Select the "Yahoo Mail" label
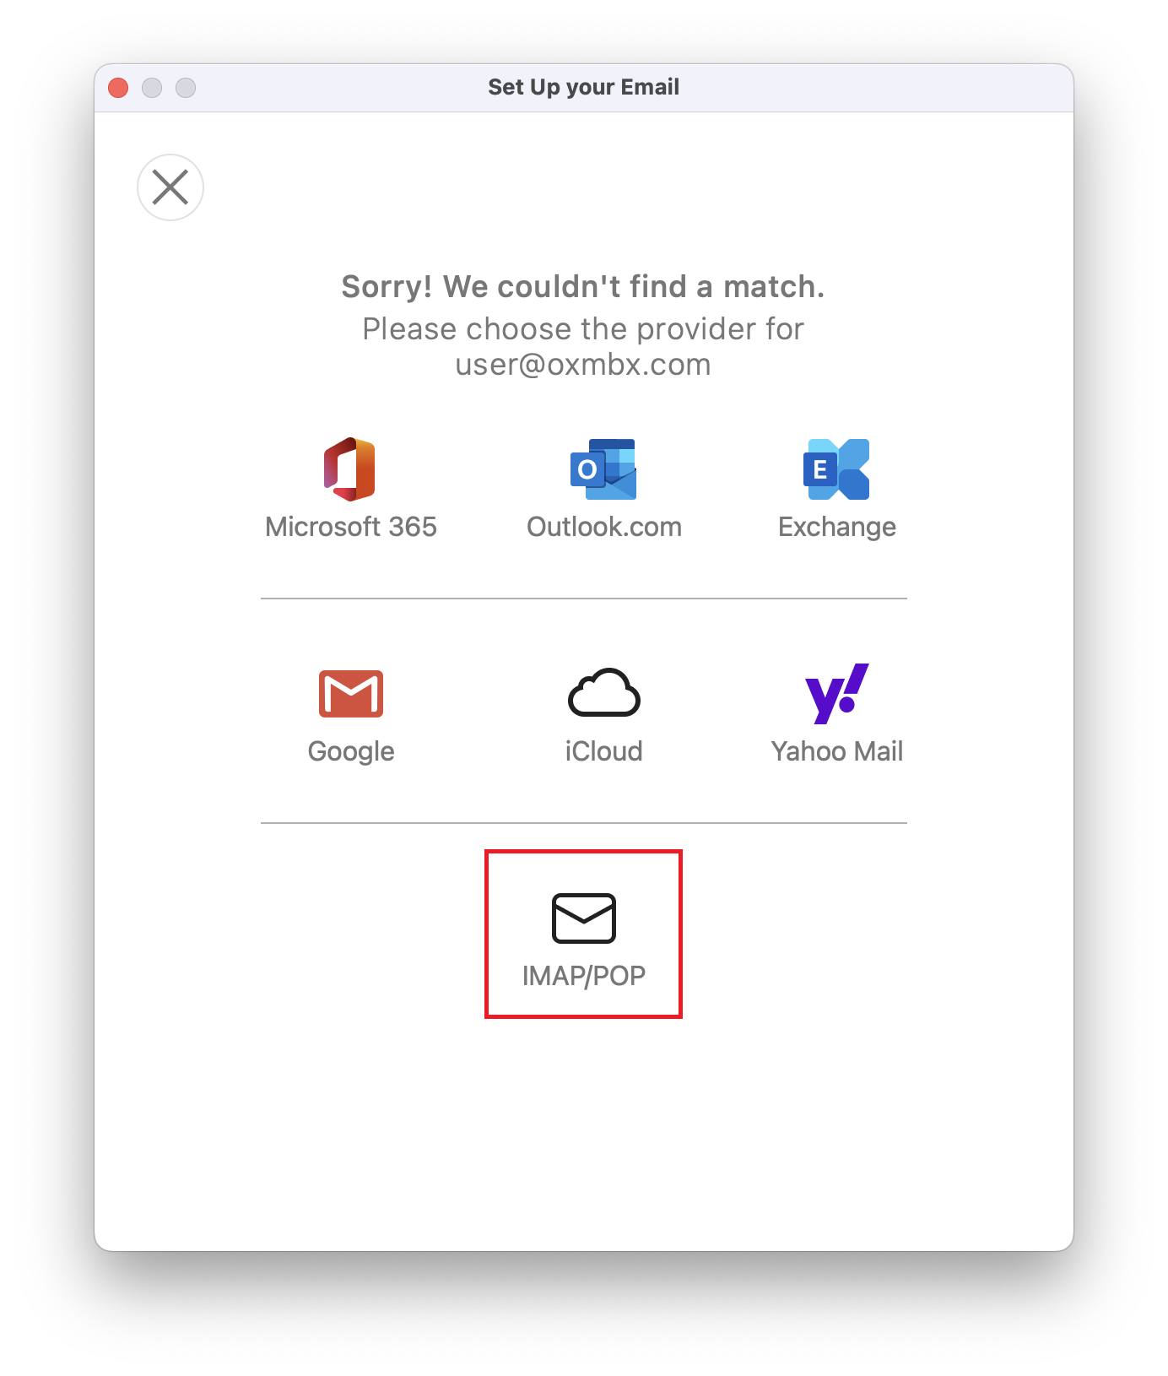The width and height of the screenshot is (1168, 1376). pyautogui.click(x=836, y=751)
